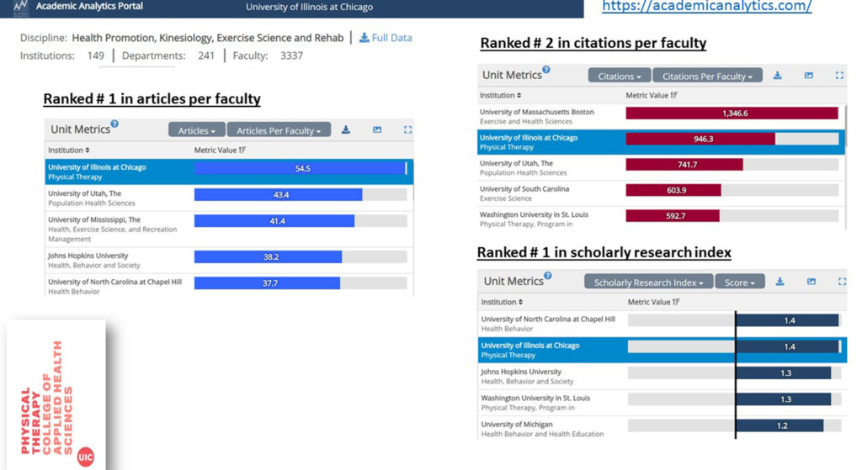862x470 pixels.
Task: Download Full Data for the discipline
Action: click(x=386, y=38)
